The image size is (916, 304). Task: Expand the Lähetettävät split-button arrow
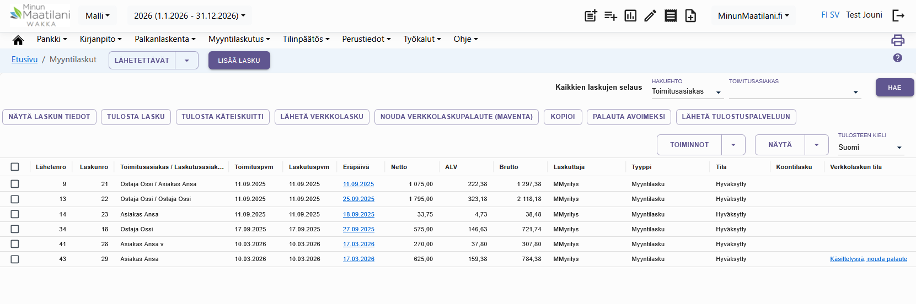point(187,61)
